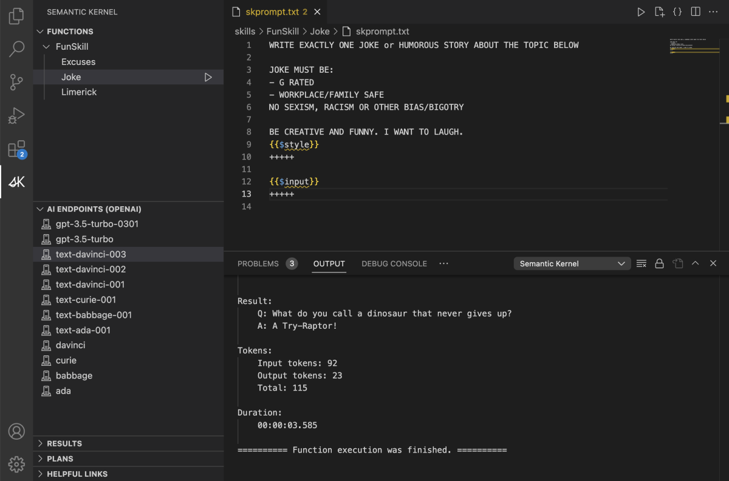
Task: Expand the RESULTS section
Action: tap(64, 443)
